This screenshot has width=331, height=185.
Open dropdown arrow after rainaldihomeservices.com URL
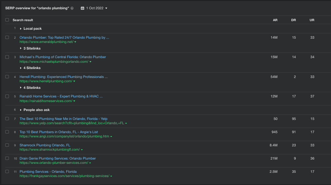(74, 101)
